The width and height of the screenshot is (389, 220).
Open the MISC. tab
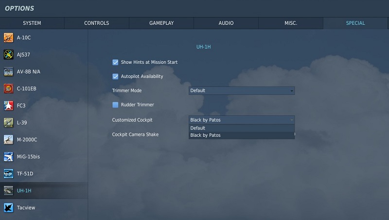(291, 23)
